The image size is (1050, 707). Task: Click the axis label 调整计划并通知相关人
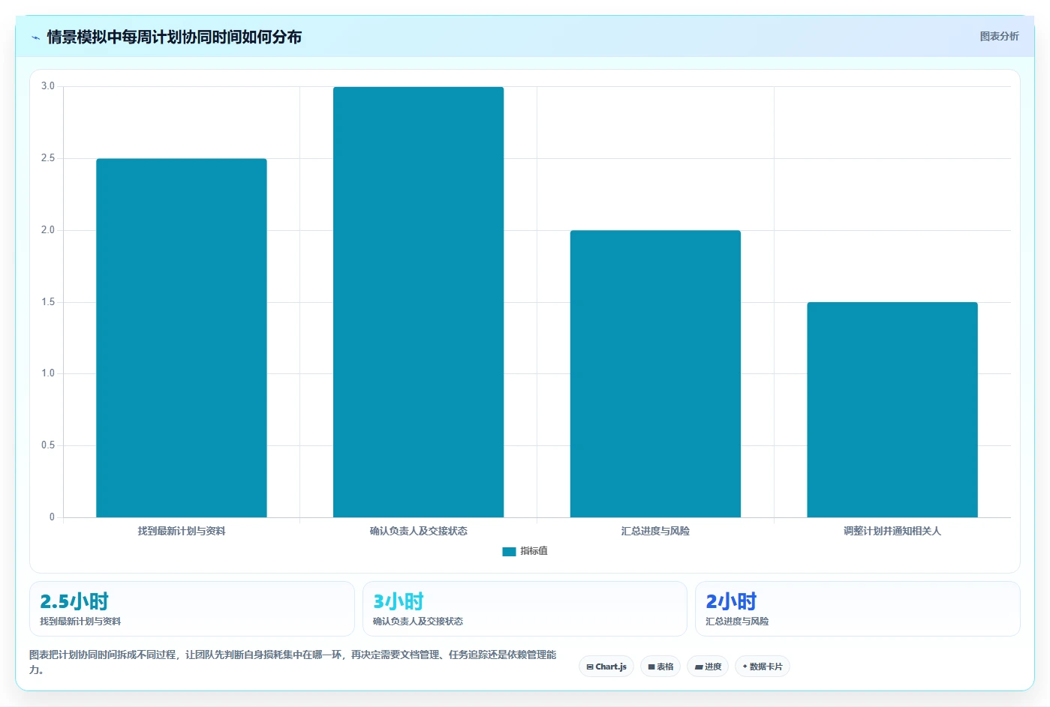(x=892, y=531)
